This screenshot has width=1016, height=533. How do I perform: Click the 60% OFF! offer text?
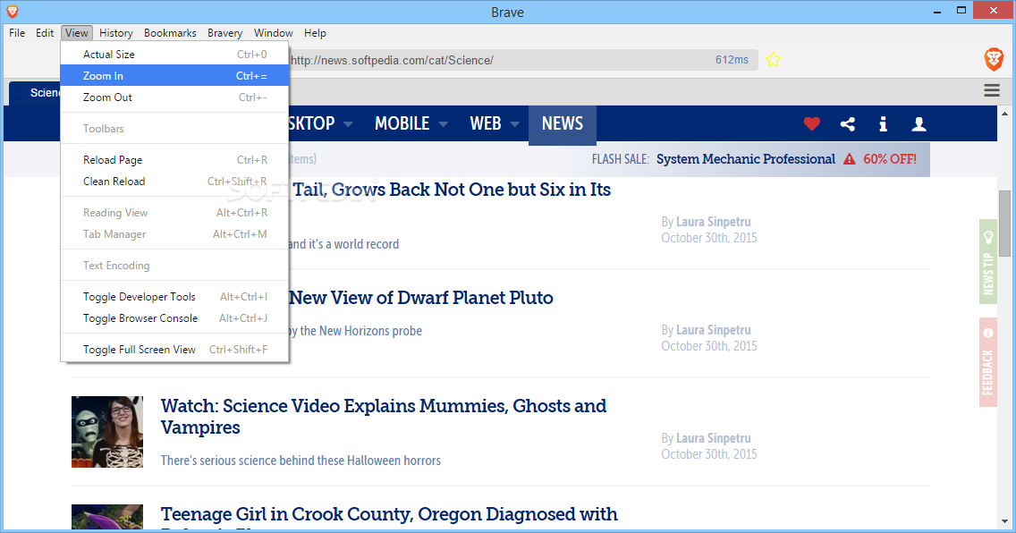(890, 159)
